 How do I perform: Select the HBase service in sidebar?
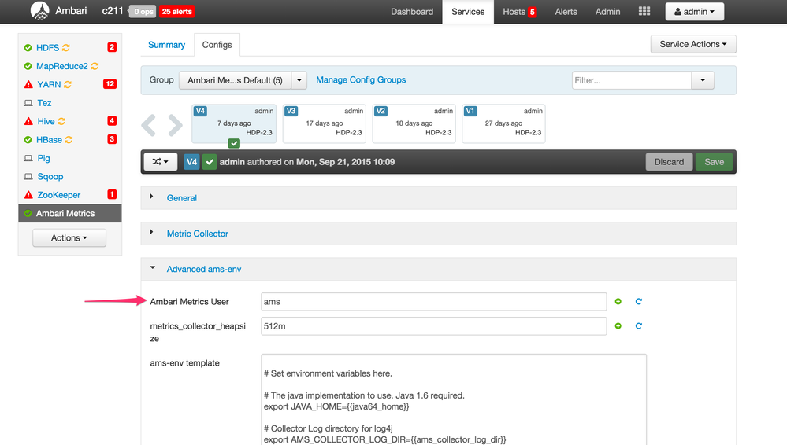49,140
